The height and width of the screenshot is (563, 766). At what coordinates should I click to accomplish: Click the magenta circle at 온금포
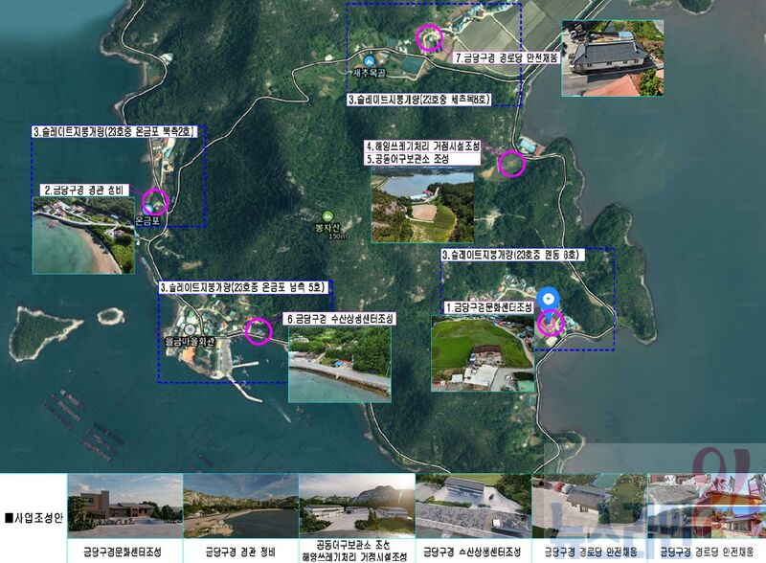point(154,202)
